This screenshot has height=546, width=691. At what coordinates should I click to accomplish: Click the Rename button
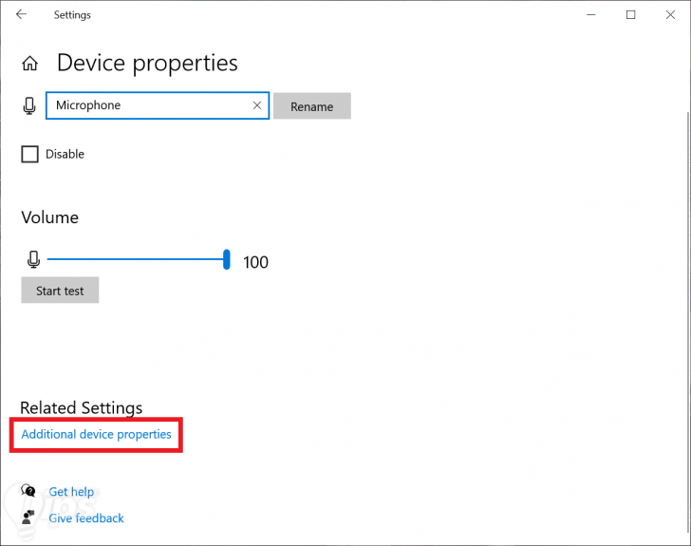(312, 105)
